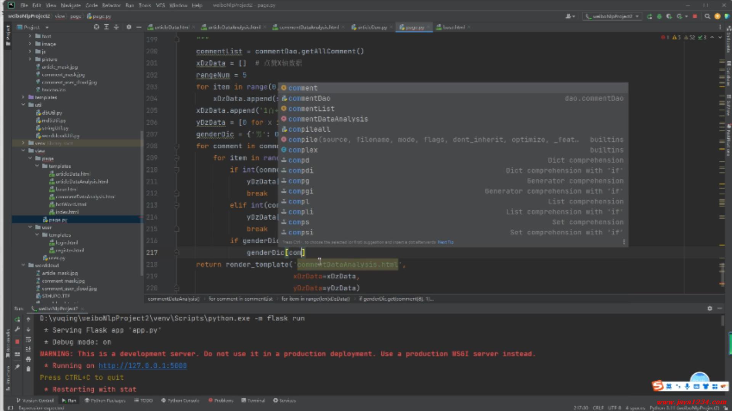This screenshot has height=411, width=732.
Task: Open the Terminal tool window button
Action: [253, 400]
